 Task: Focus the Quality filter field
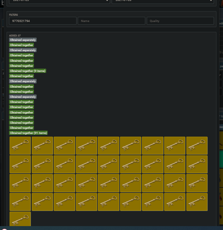point(180,21)
